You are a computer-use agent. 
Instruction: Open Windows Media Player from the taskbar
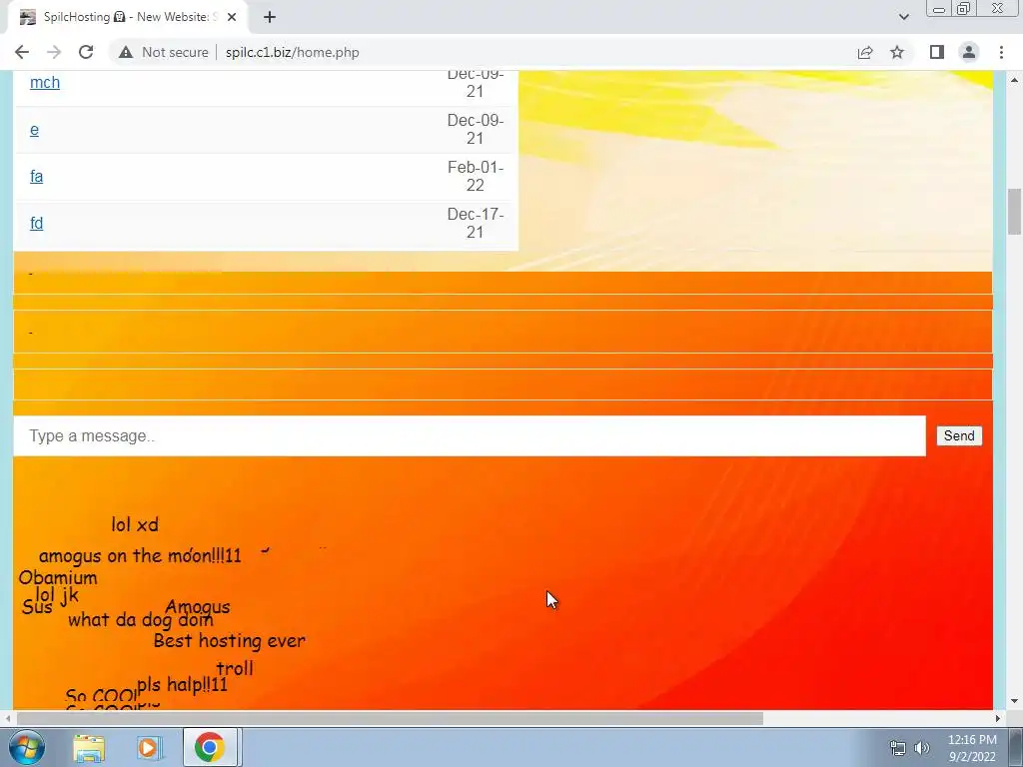[149, 747]
